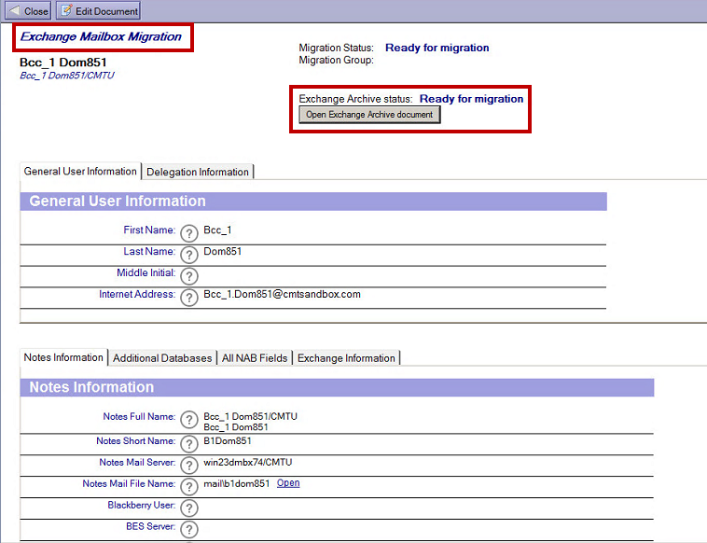The image size is (707, 543).
Task: Click the Middle Initial help icon
Action: point(189,276)
